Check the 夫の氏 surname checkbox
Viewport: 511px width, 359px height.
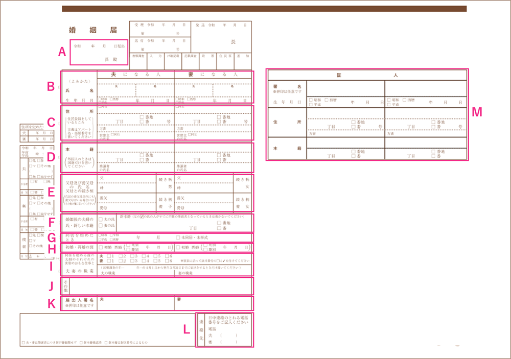click(x=100, y=219)
